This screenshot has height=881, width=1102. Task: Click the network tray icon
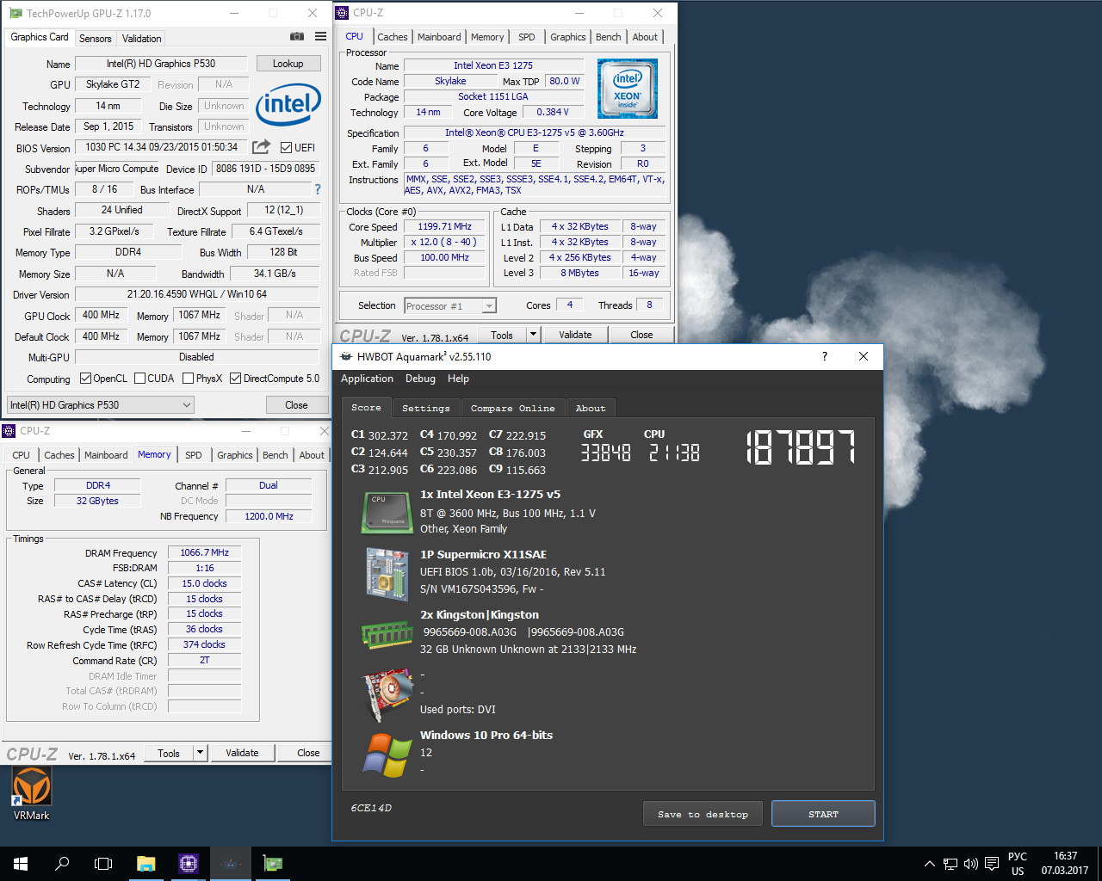click(950, 864)
